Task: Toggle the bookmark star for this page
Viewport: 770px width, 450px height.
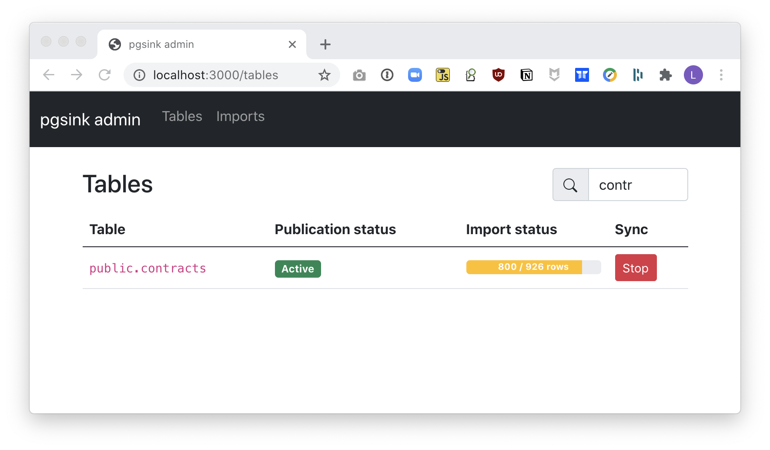Action: tap(324, 75)
